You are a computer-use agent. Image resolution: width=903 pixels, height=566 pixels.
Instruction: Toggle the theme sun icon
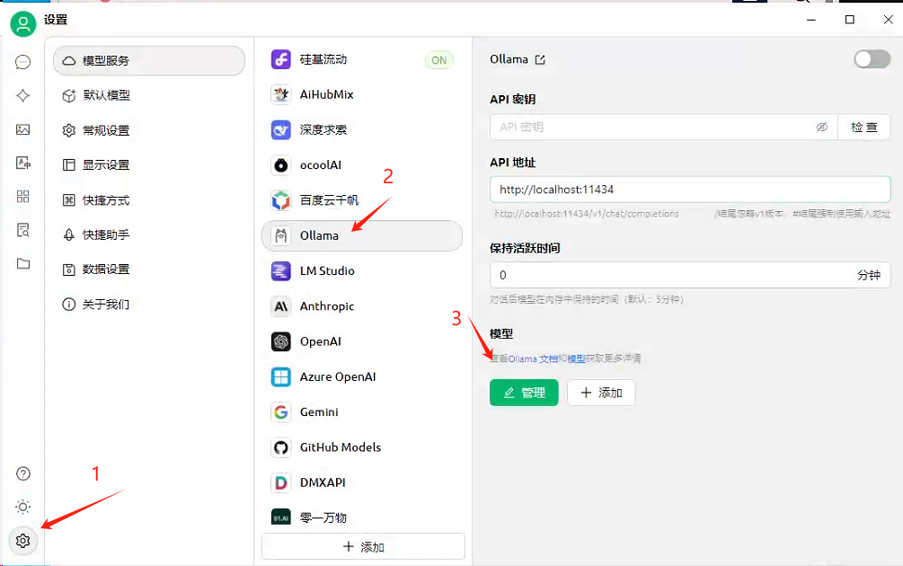[x=23, y=507]
